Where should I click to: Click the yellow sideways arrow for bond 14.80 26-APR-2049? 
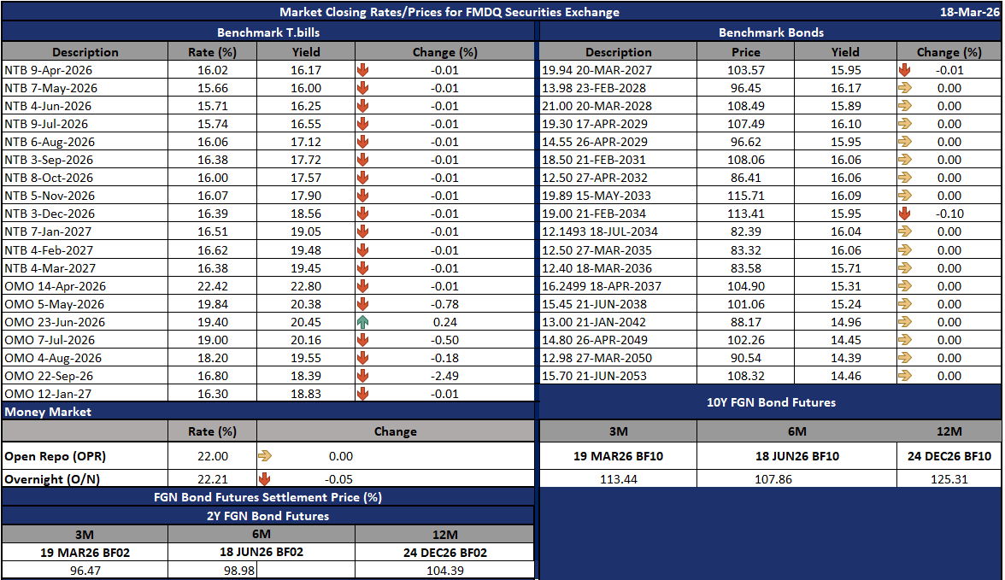point(904,340)
